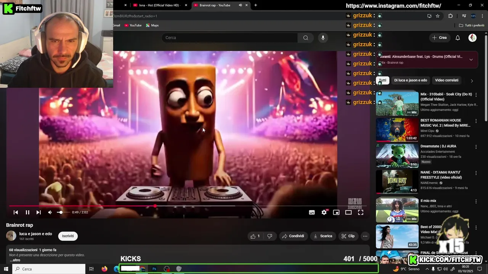Open the browser extensions puzzle icon

pos(451,16)
